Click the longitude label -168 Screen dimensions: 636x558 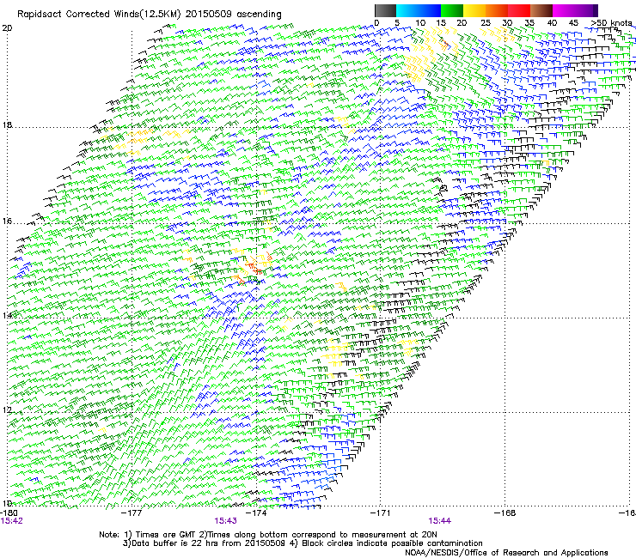(505, 513)
